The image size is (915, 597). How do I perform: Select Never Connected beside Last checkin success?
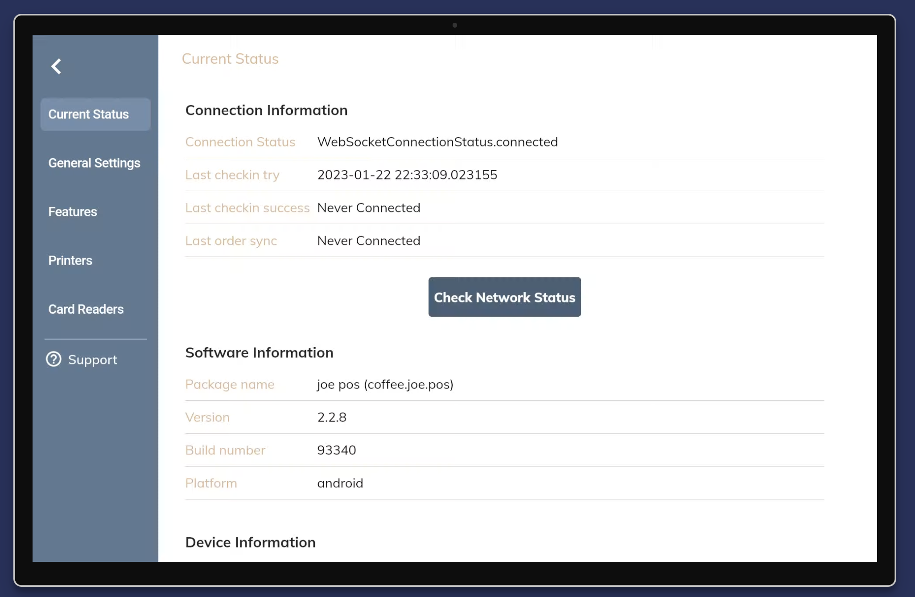[x=369, y=208]
